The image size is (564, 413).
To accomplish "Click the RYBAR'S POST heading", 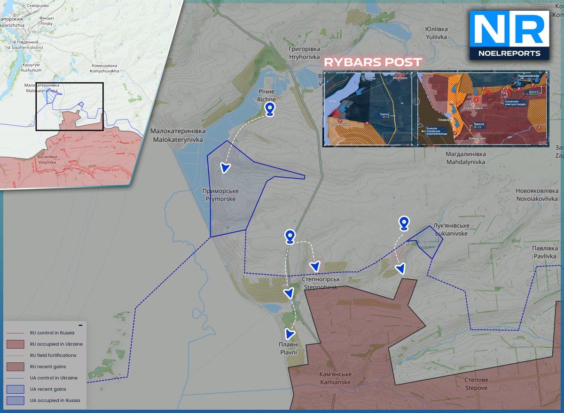I will [x=374, y=61].
